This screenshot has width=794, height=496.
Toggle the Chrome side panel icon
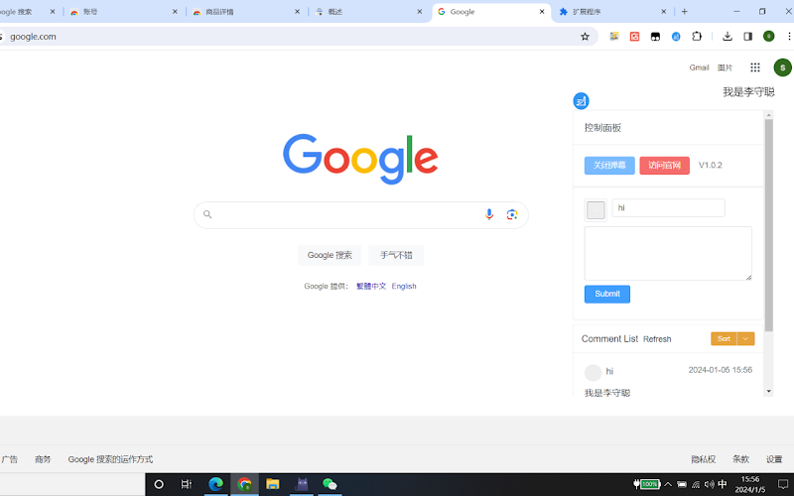coord(748,37)
